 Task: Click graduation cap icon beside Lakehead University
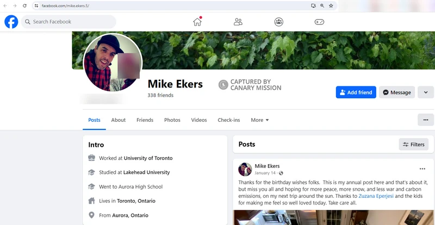pos(91,172)
